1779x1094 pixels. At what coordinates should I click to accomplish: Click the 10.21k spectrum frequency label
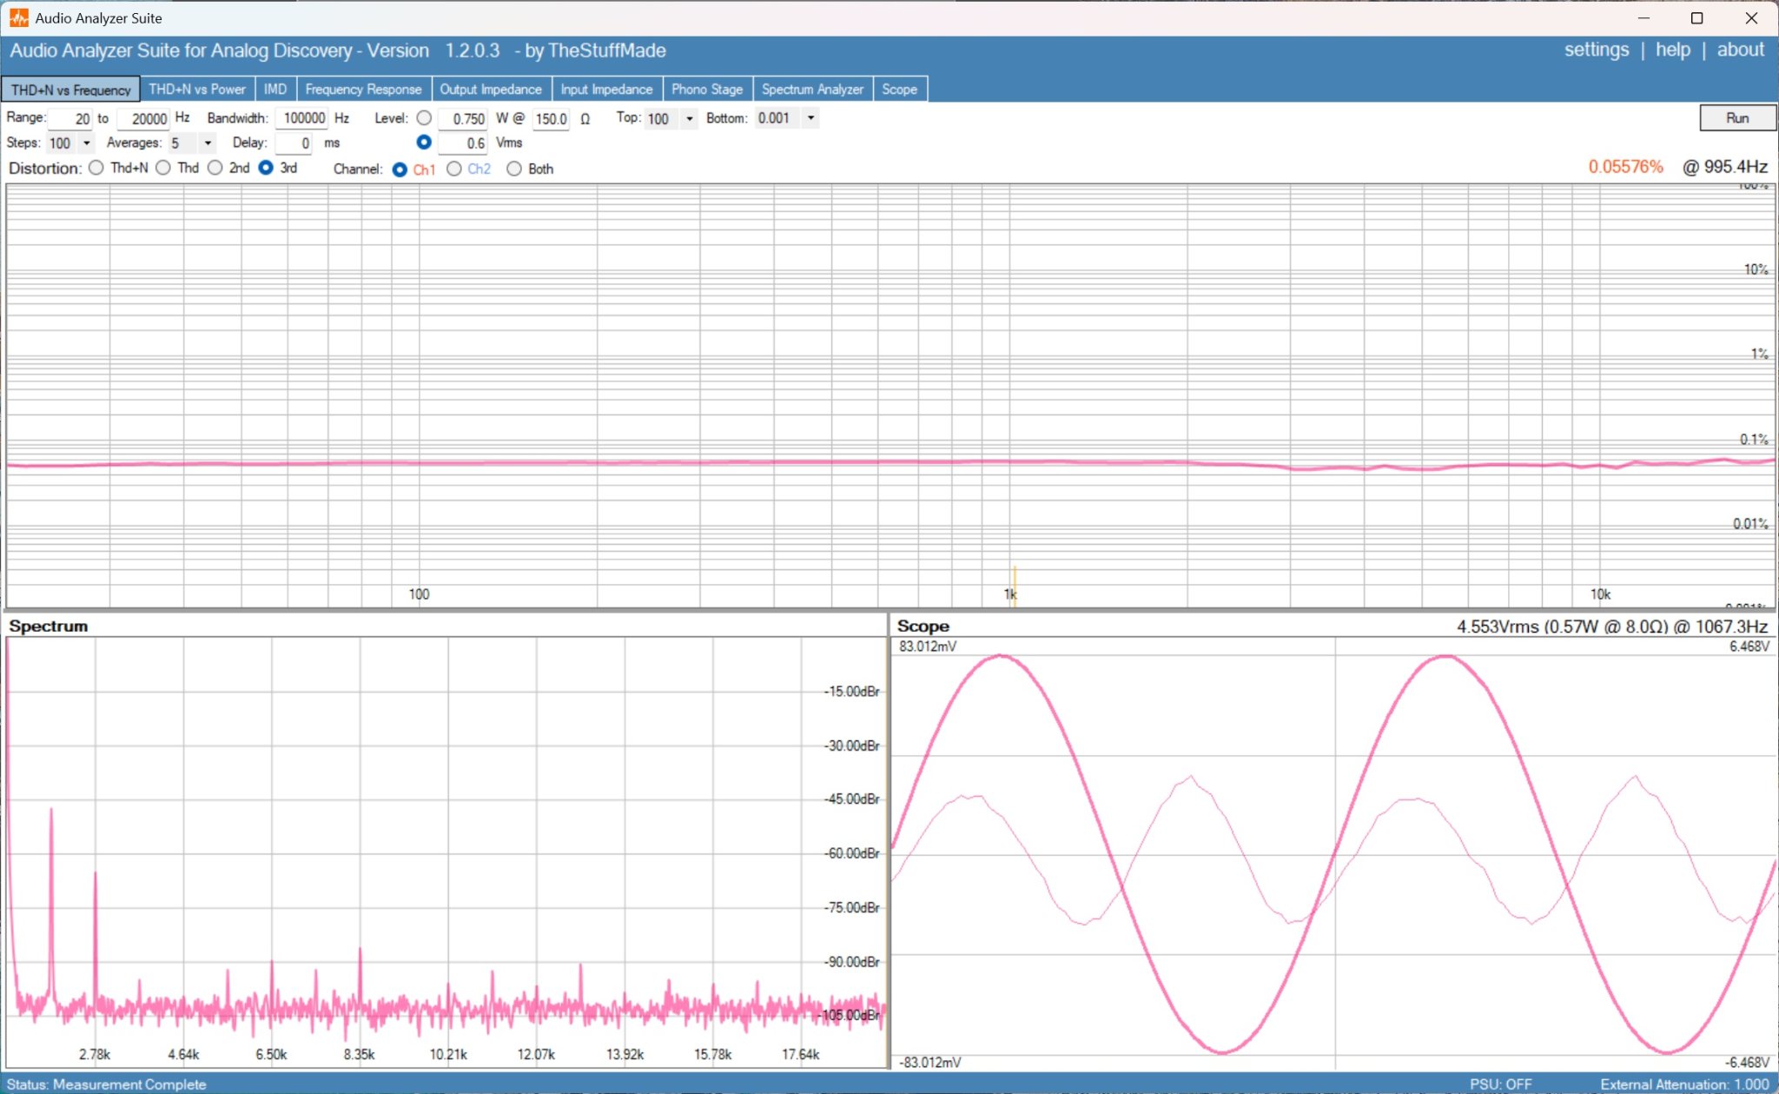tap(448, 1054)
